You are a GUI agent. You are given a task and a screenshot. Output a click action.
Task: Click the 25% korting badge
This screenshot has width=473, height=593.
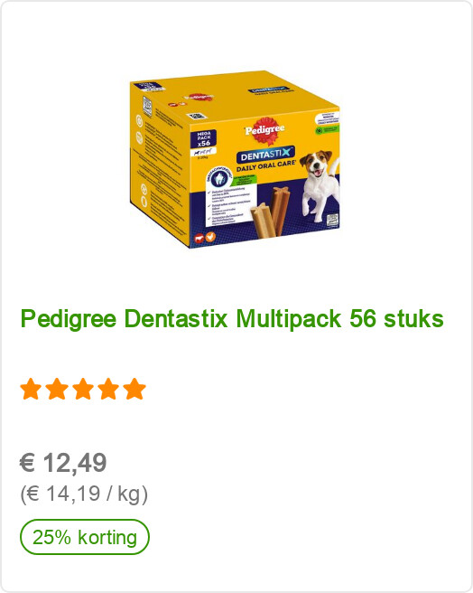[x=85, y=537]
